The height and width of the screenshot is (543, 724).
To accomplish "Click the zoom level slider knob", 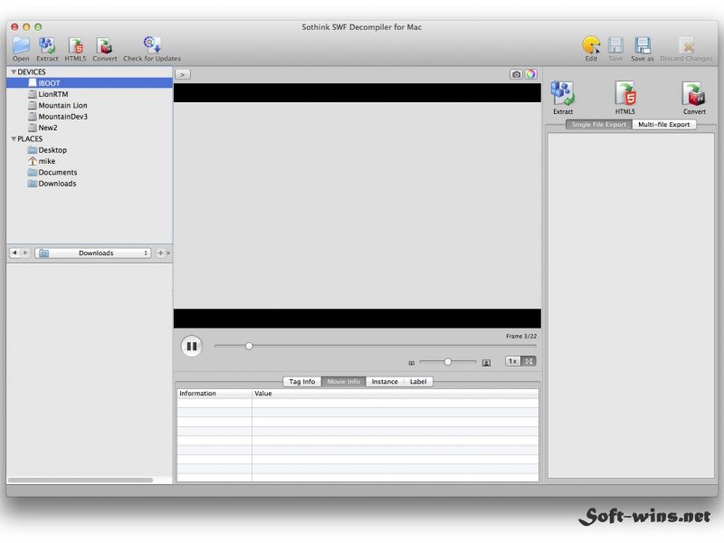I will coord(447,362).
